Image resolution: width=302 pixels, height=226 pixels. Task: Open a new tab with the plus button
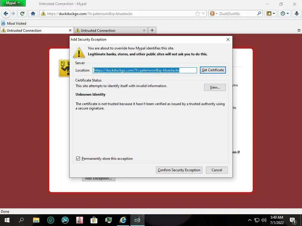[152, 30]
